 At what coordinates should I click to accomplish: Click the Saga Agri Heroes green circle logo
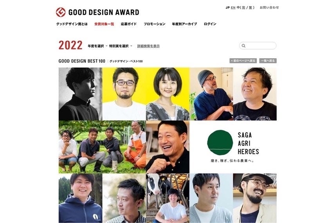pyautogui.click(x=220, y=143)
